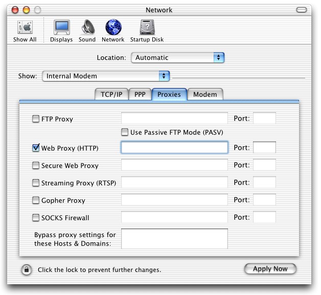Click the FTP Proxy Port field
Image resolution: width=321 pixels, height=295 pixels.
pos(264,118)
